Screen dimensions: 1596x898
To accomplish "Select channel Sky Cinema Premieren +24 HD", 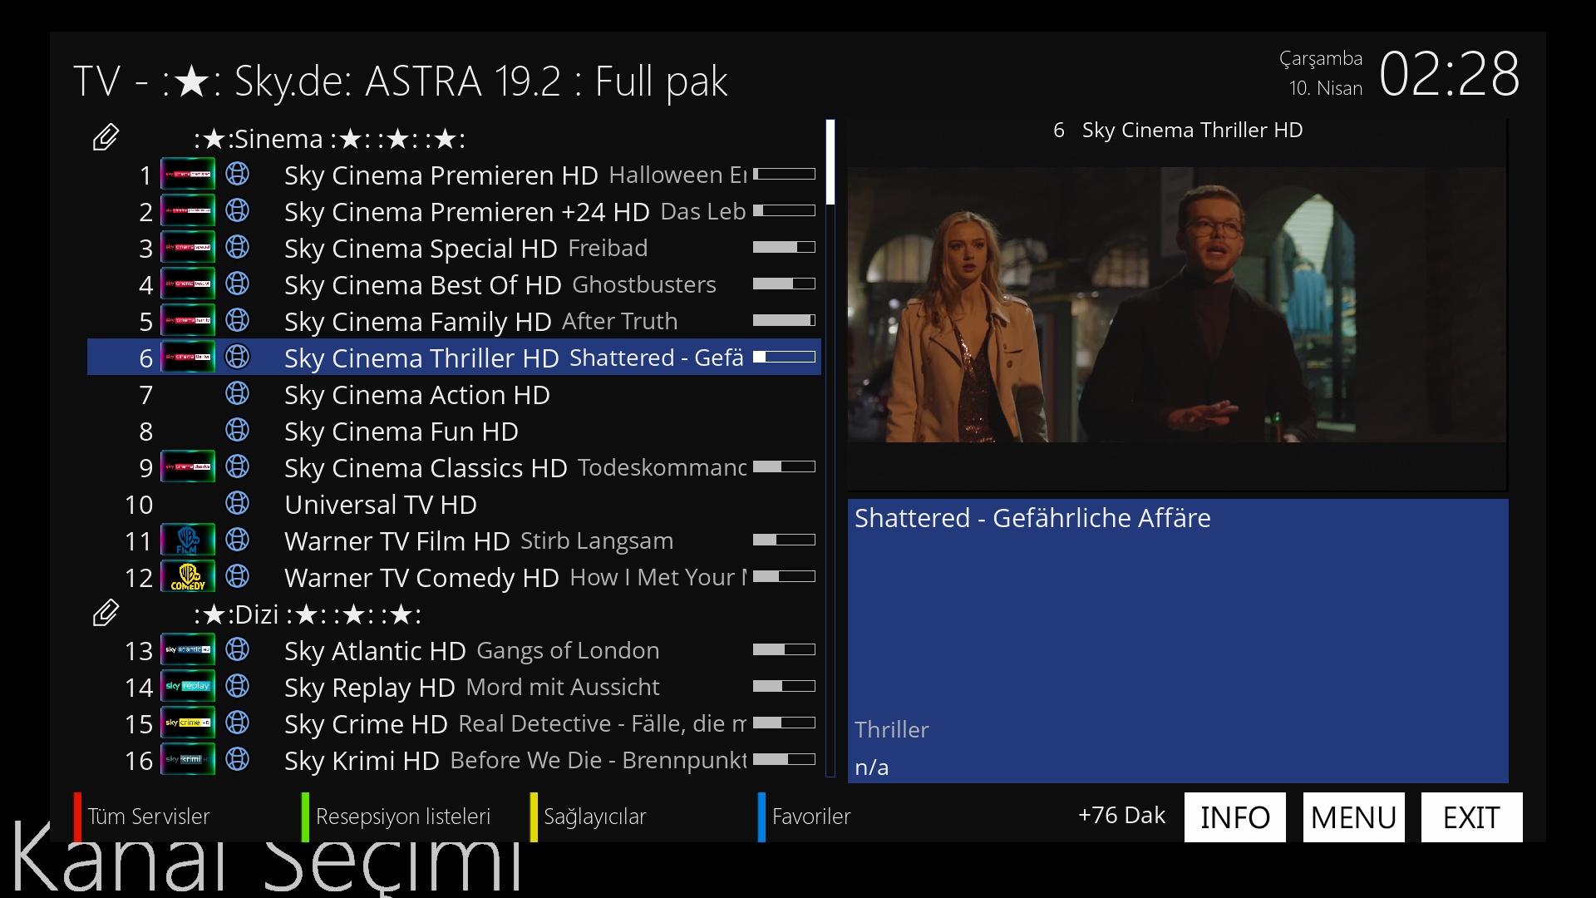I will [x=454, y=212].
